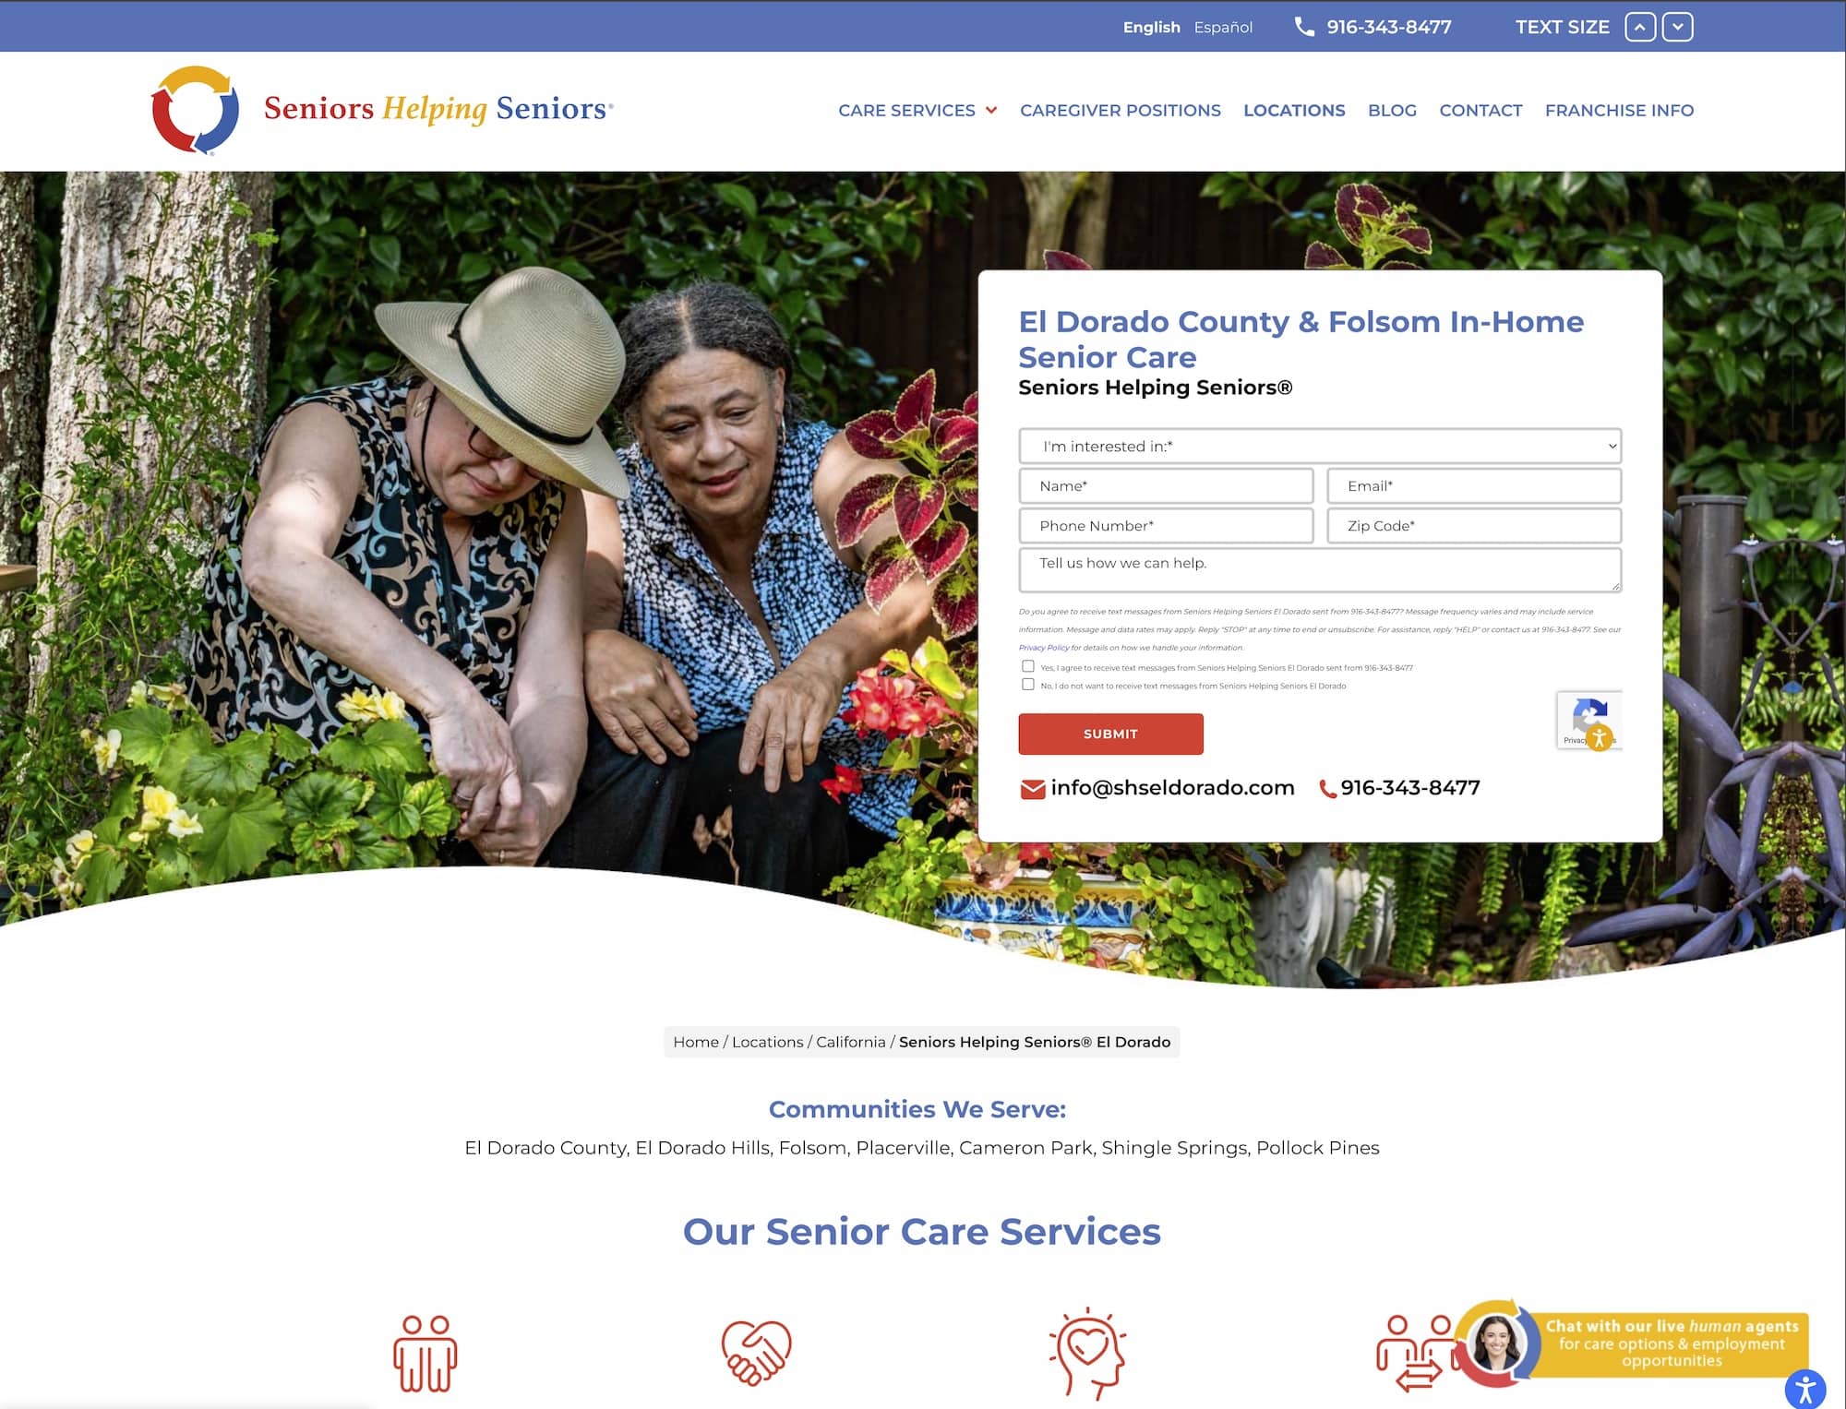The image size is (1846, 1409).
Task: Click the reCAPTCHA badge
Action: [x=1589, y=720]
